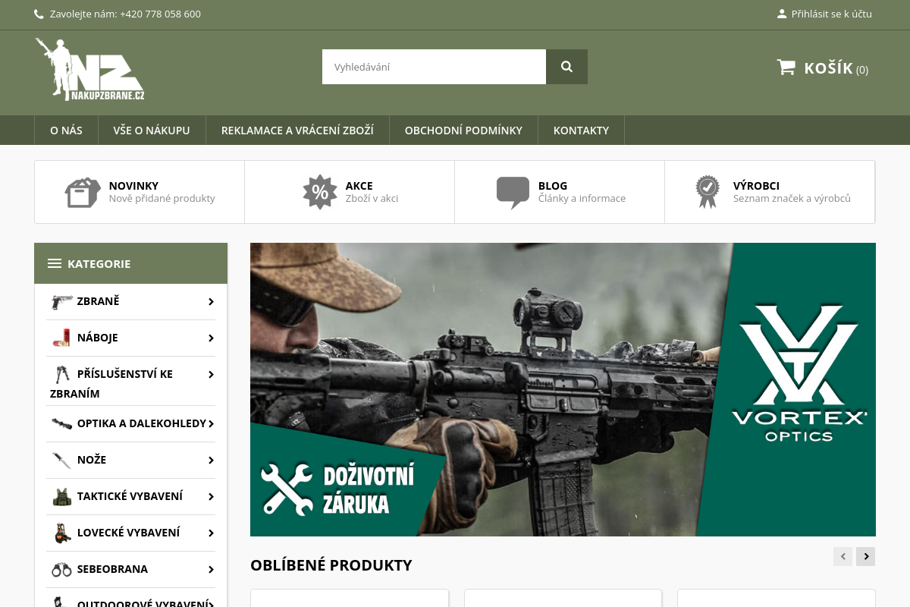Image resolution: width=910 pixels, height=607 pixels.
Task: Expand the Příslušenství ke zbraním chevron
Action: click(211, 375)
